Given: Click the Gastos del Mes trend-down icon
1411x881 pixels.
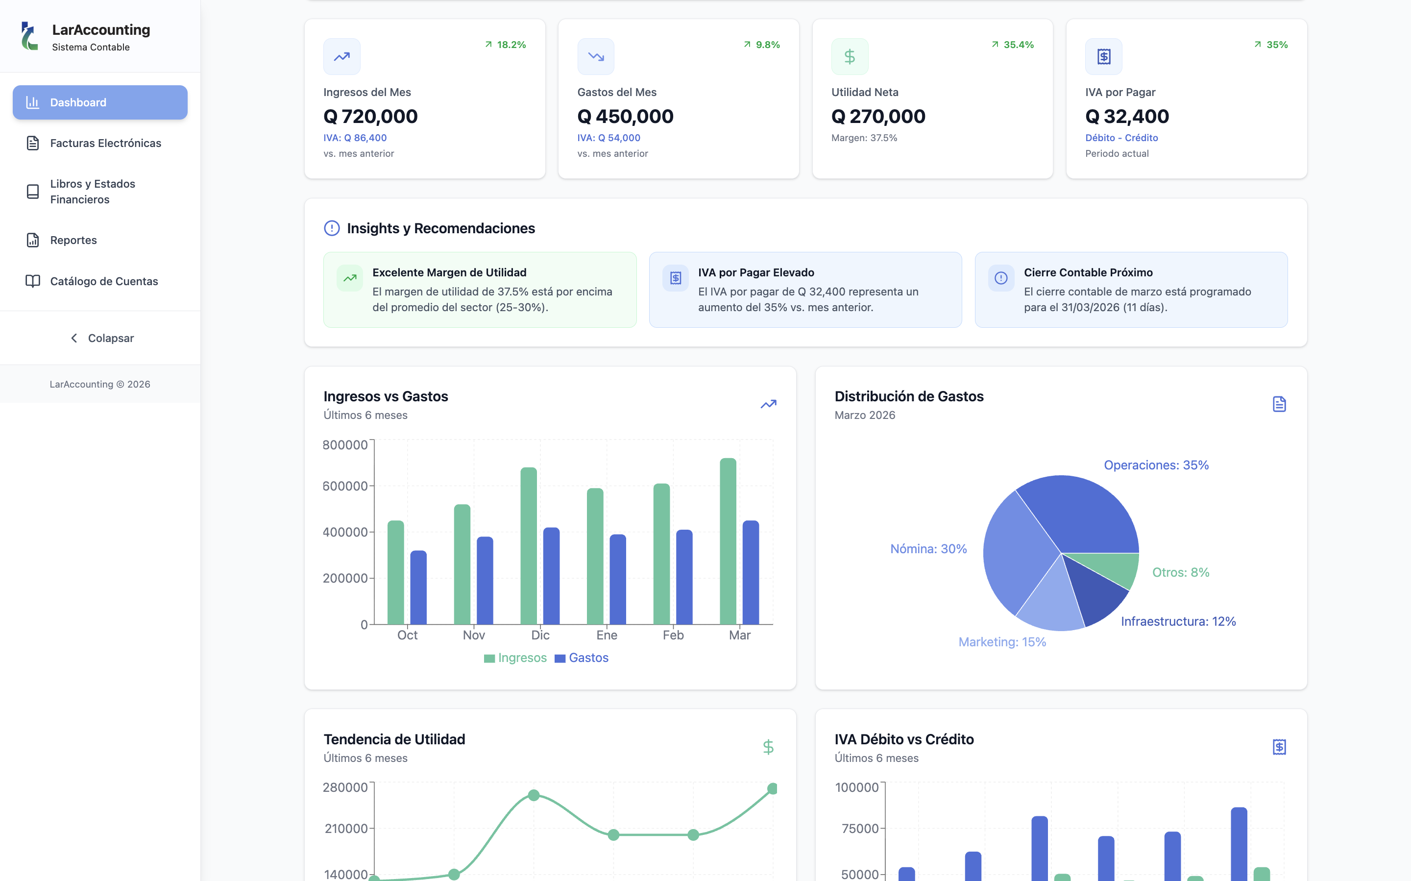Looking at the screenshot, I should [x=595, y=56].
